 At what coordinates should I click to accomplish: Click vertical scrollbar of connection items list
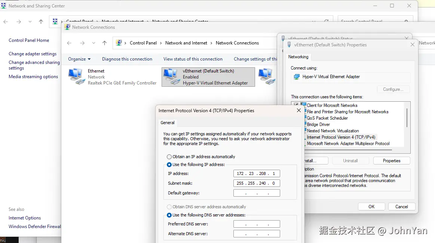click(407, 118)
